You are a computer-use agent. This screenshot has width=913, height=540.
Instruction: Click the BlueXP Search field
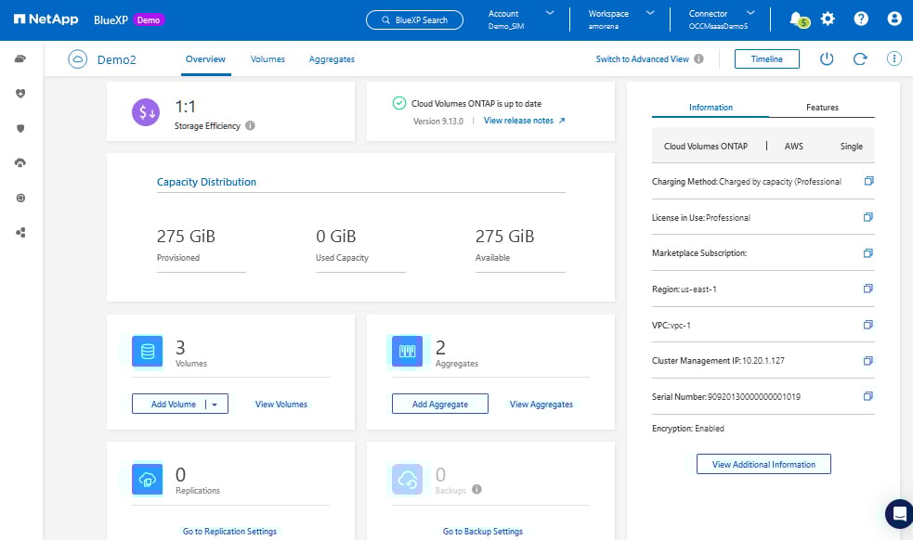pyautogui.click(x=413, y=19)
